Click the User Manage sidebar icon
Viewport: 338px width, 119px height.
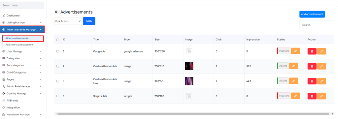pyautogui.click(x=3, y=51)
